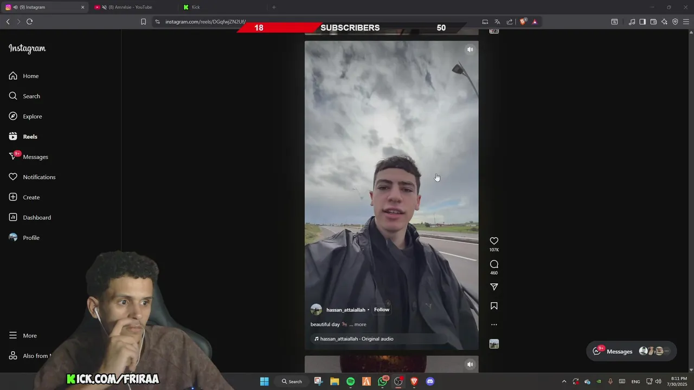The width and height of the screenshot is (694, 390).
Task: Click the taskbar Search box
Action: (292, 381)
